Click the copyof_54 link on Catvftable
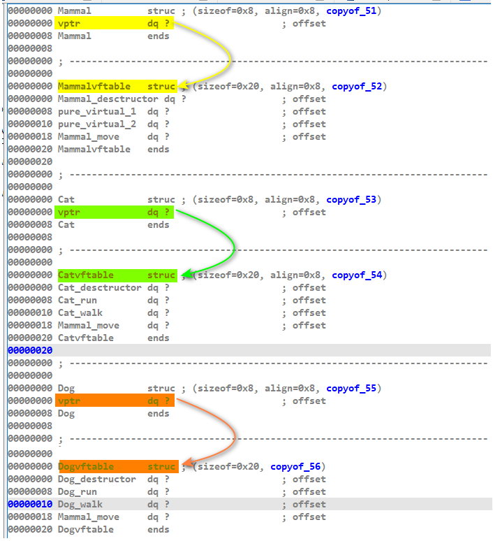Image resolution: width=493 pixels, height=541 pixels. pyautogui.click(x=357, y=275)
